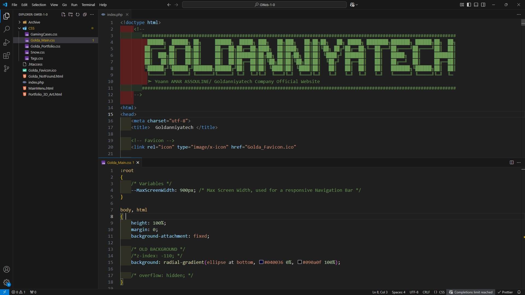This screenshot has width=525, height=295.
Task: Select the Run and Debug icon
Action: pyautogui.click(x=6, y=42)
